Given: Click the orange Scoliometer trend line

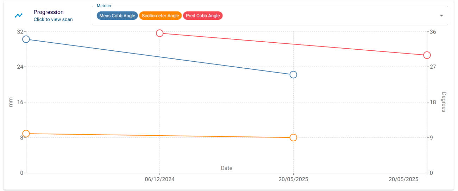Looking at the screenshot, I should coord(159,136).
